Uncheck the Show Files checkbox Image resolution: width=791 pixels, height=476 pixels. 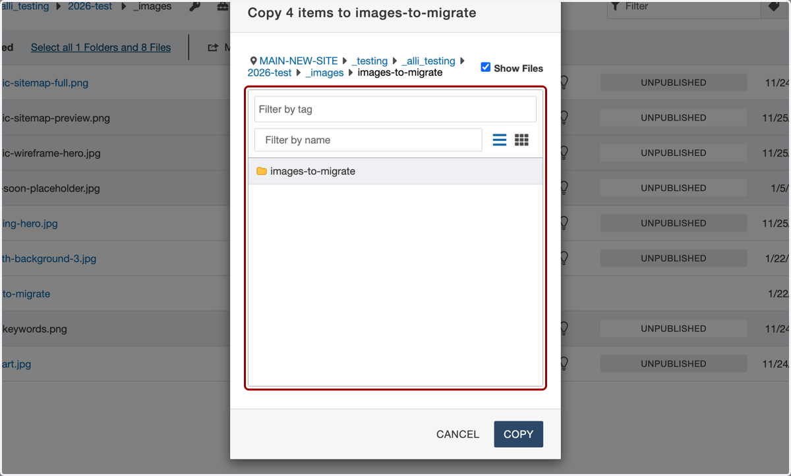(486, 67)
